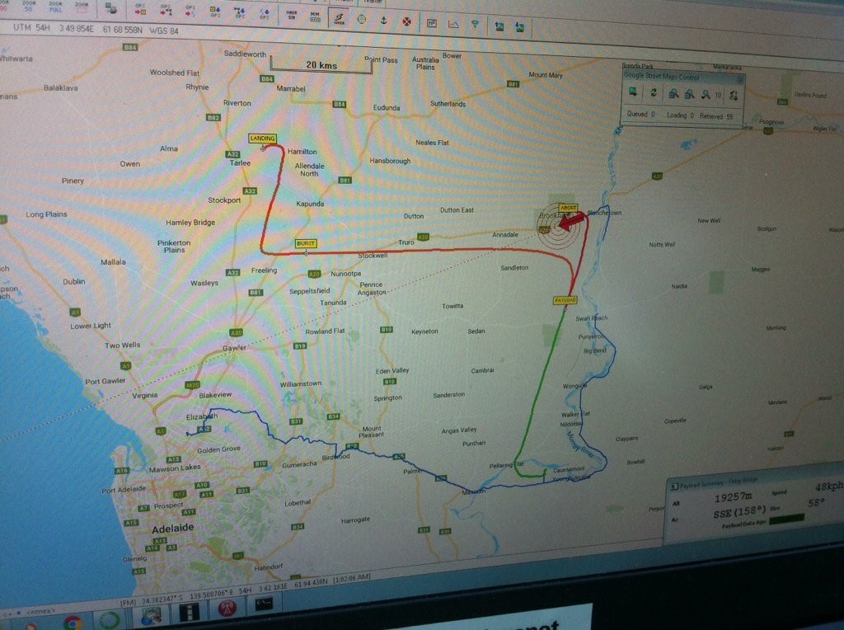Click the last green map image toolbar icon
The height and width of the screenshot is (630, 844).
pos(520,27)
